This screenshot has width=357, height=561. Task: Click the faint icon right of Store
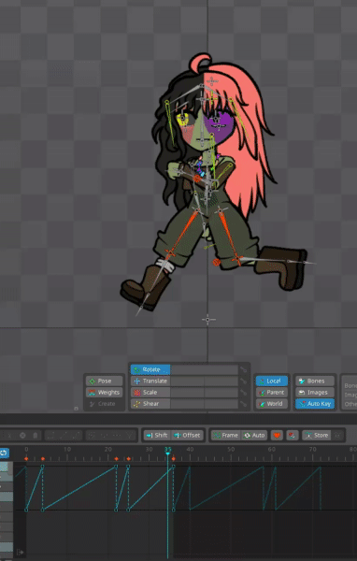337,435
